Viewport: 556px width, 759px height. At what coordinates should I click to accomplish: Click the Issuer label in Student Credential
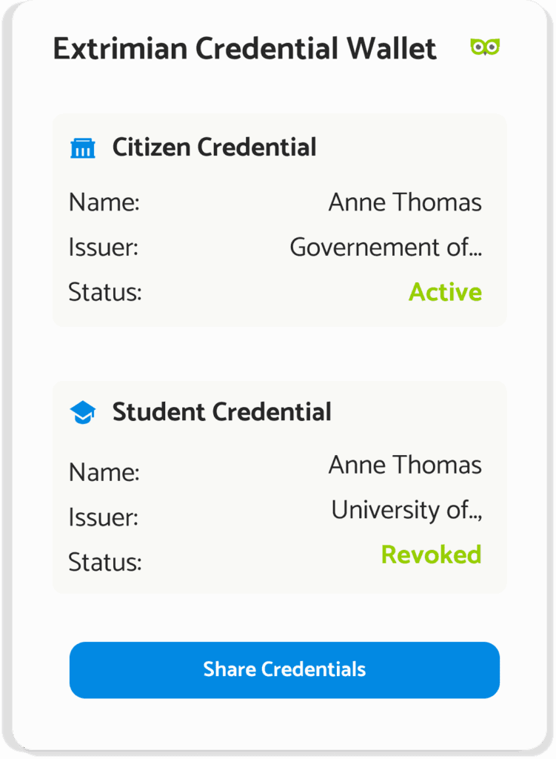[103, 517]
